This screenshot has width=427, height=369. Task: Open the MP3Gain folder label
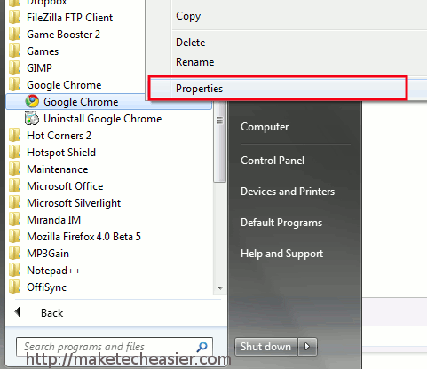[48, 254]
